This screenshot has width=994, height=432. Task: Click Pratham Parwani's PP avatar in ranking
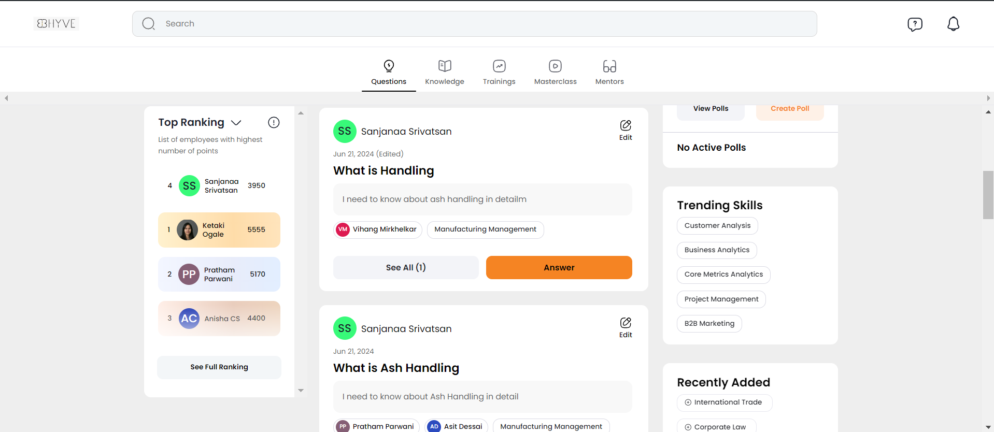[189, 275]
